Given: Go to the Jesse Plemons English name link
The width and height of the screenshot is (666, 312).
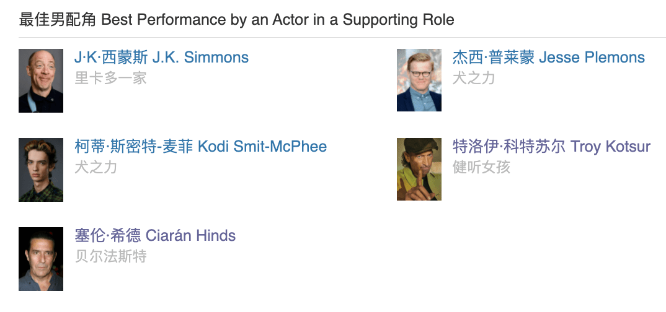Looking at the screenshot, I should pos(592,58).
